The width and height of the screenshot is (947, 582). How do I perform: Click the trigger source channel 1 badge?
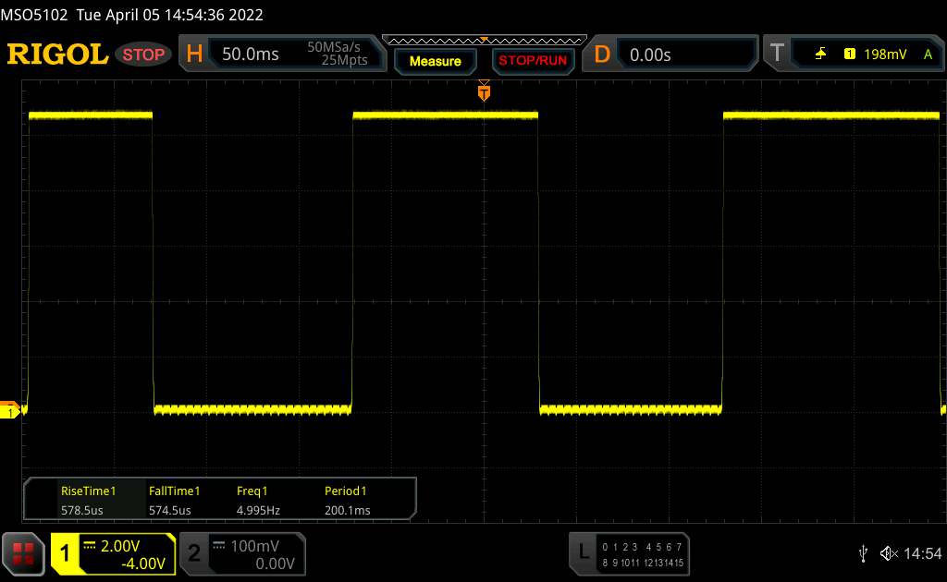click(850, 55)
